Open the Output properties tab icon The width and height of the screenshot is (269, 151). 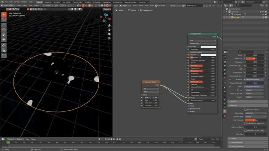225,66
